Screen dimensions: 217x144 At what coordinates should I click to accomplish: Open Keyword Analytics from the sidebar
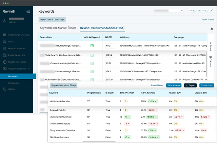click(17, 48)
